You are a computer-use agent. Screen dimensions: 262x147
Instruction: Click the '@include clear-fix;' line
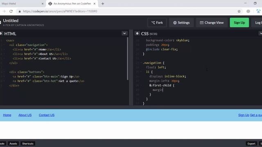click(x=162, y=49)
